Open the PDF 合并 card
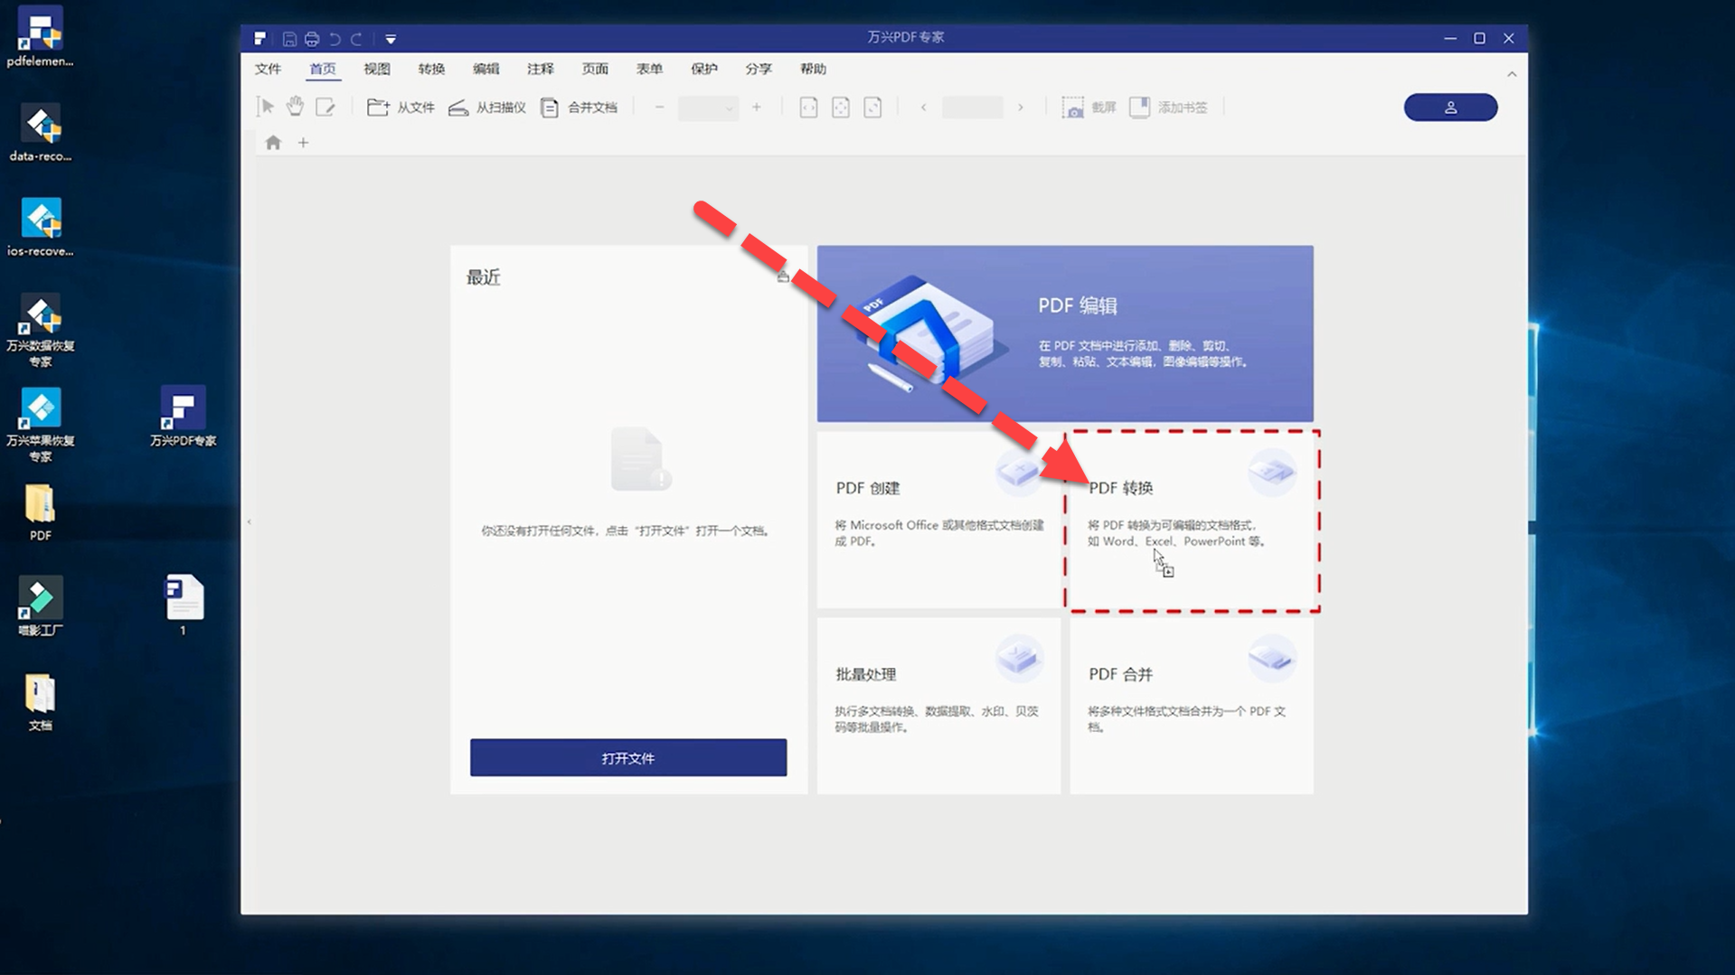The image size is (1735, 975). (x=1192, y=706)
